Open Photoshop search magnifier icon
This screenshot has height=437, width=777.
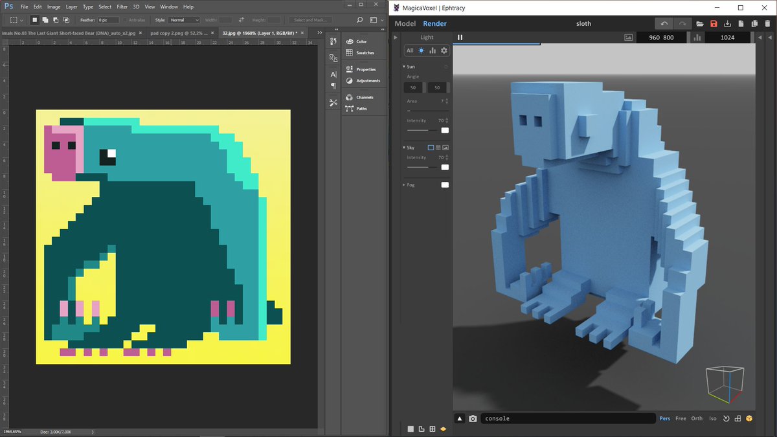click(360, 20)
